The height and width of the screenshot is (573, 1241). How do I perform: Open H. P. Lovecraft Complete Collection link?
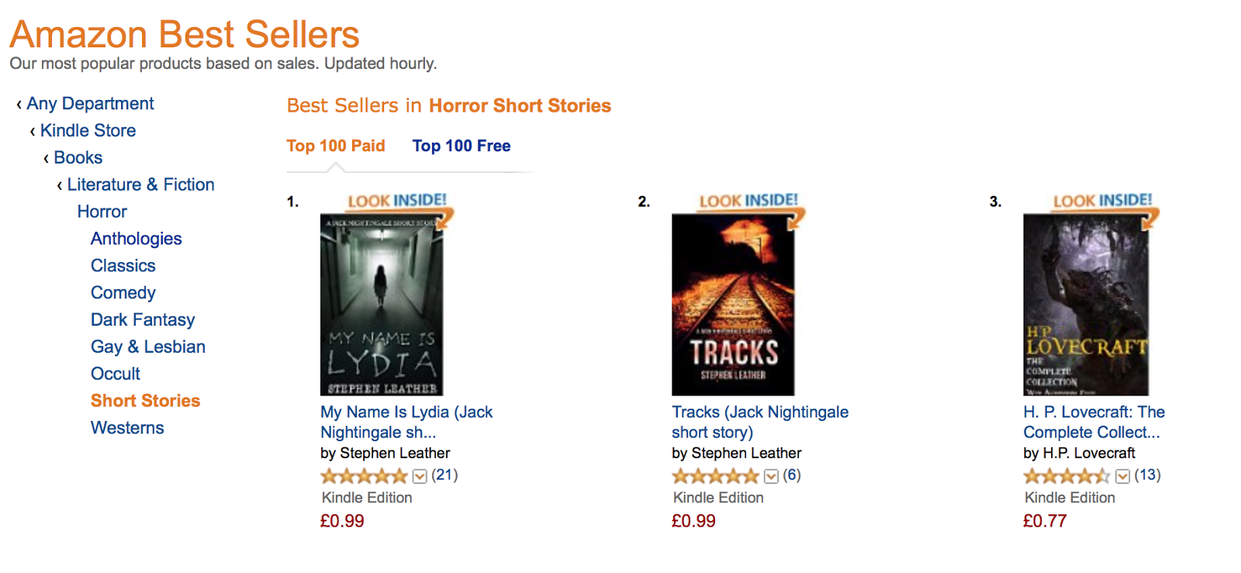coord(1094,422)
